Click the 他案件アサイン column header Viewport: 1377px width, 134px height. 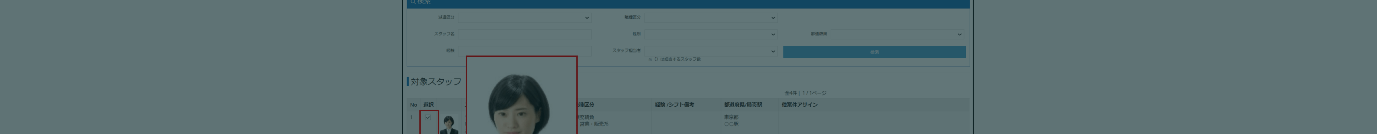point(799,105)
